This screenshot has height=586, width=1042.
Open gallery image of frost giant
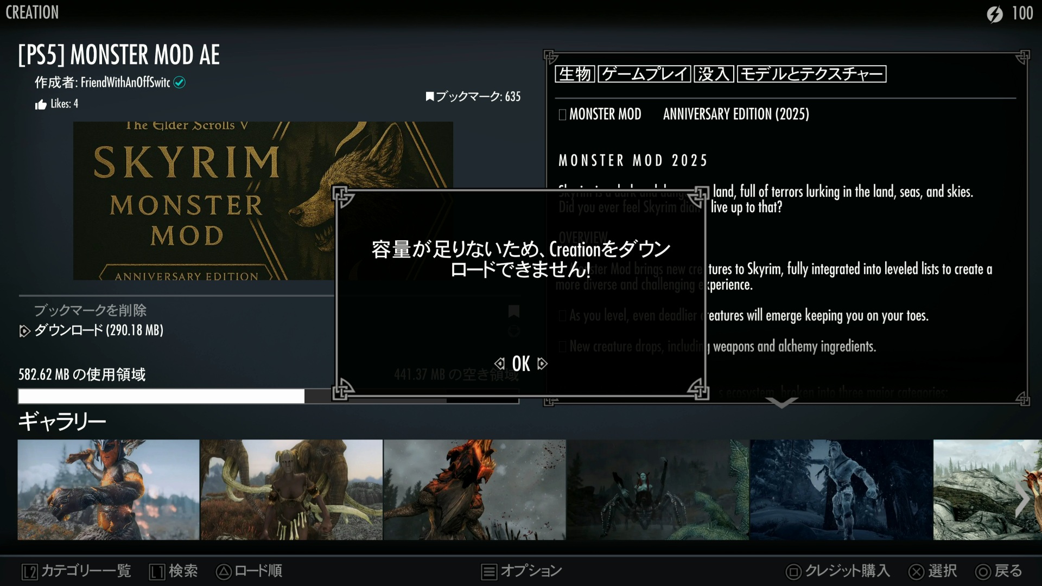coord(841,490)
